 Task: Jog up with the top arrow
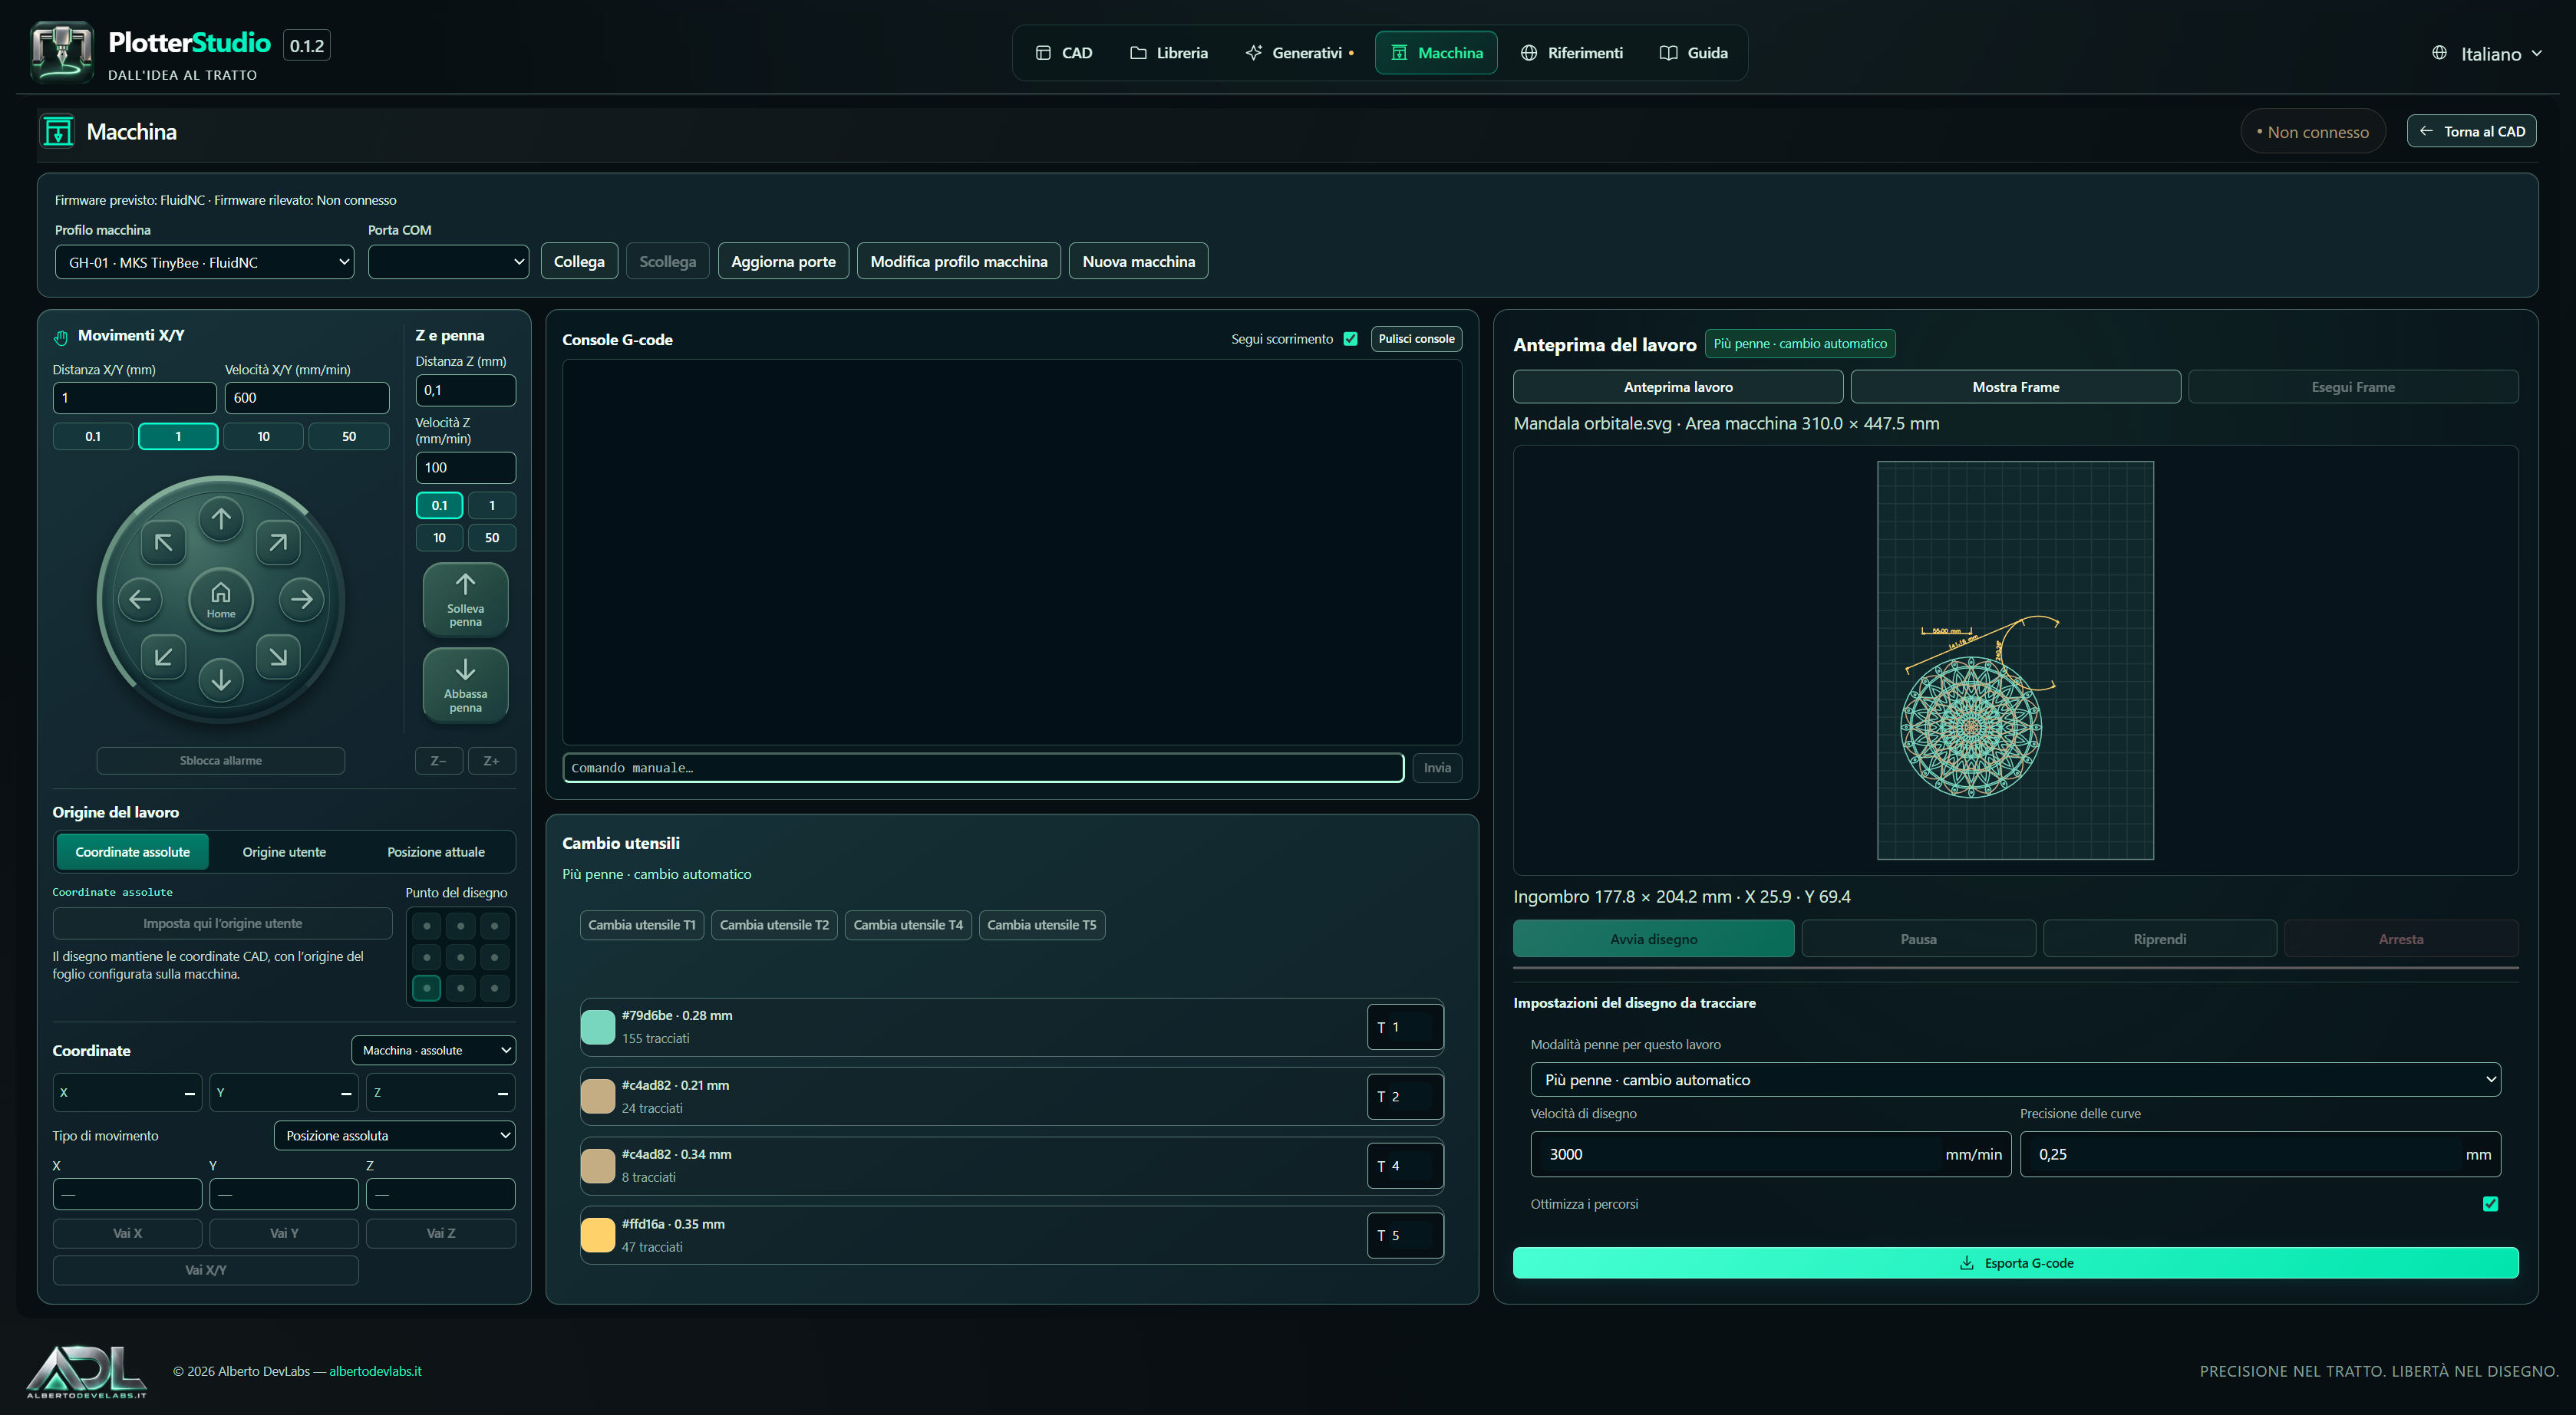[x=221, y=518]
